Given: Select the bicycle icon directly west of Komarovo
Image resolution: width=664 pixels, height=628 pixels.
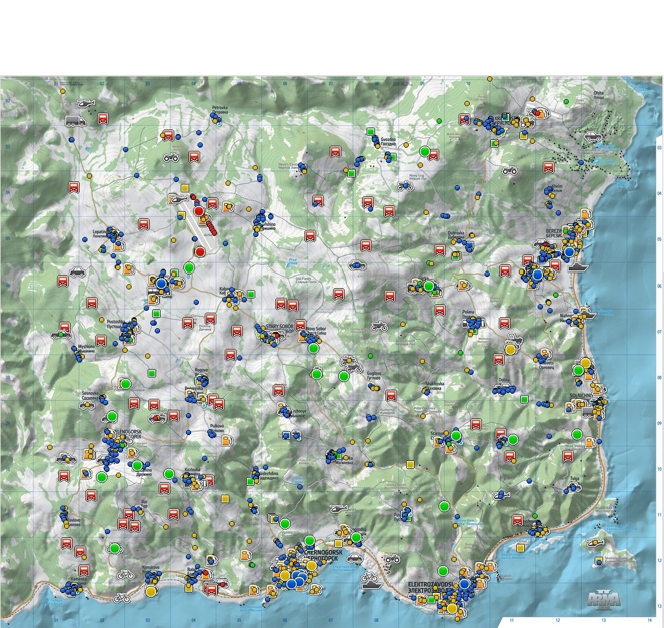Looking at the screenshot, I should click(125, 574).
